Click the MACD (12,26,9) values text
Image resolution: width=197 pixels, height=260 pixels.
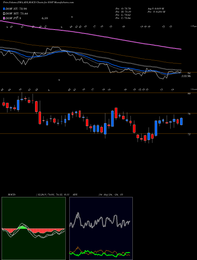[x=53, y=195]
